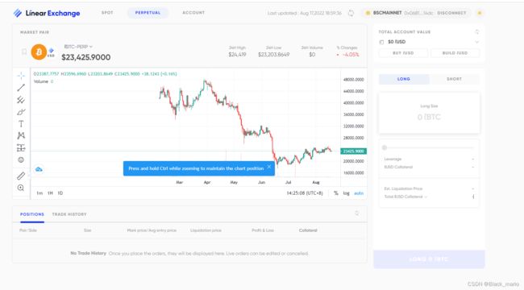Image resolution: width=524 pixels, height=290 pixels.
Task: Select the SHORT position button
Action: [454, 79]
